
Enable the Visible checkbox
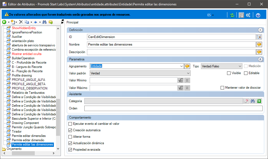click(229, 73)
